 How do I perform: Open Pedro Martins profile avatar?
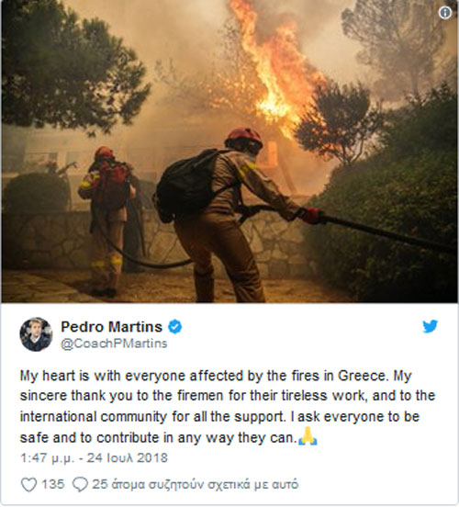[36, 334]
